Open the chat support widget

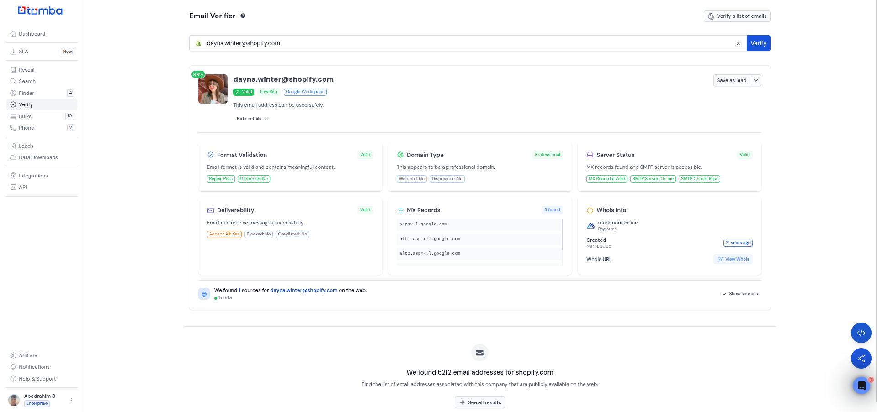[x=861, y=386]
